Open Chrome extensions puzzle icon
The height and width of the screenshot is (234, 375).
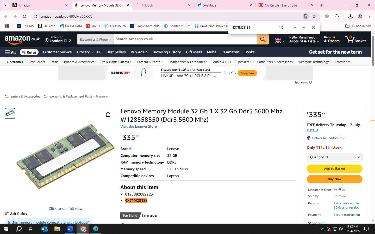click(336, 16)
